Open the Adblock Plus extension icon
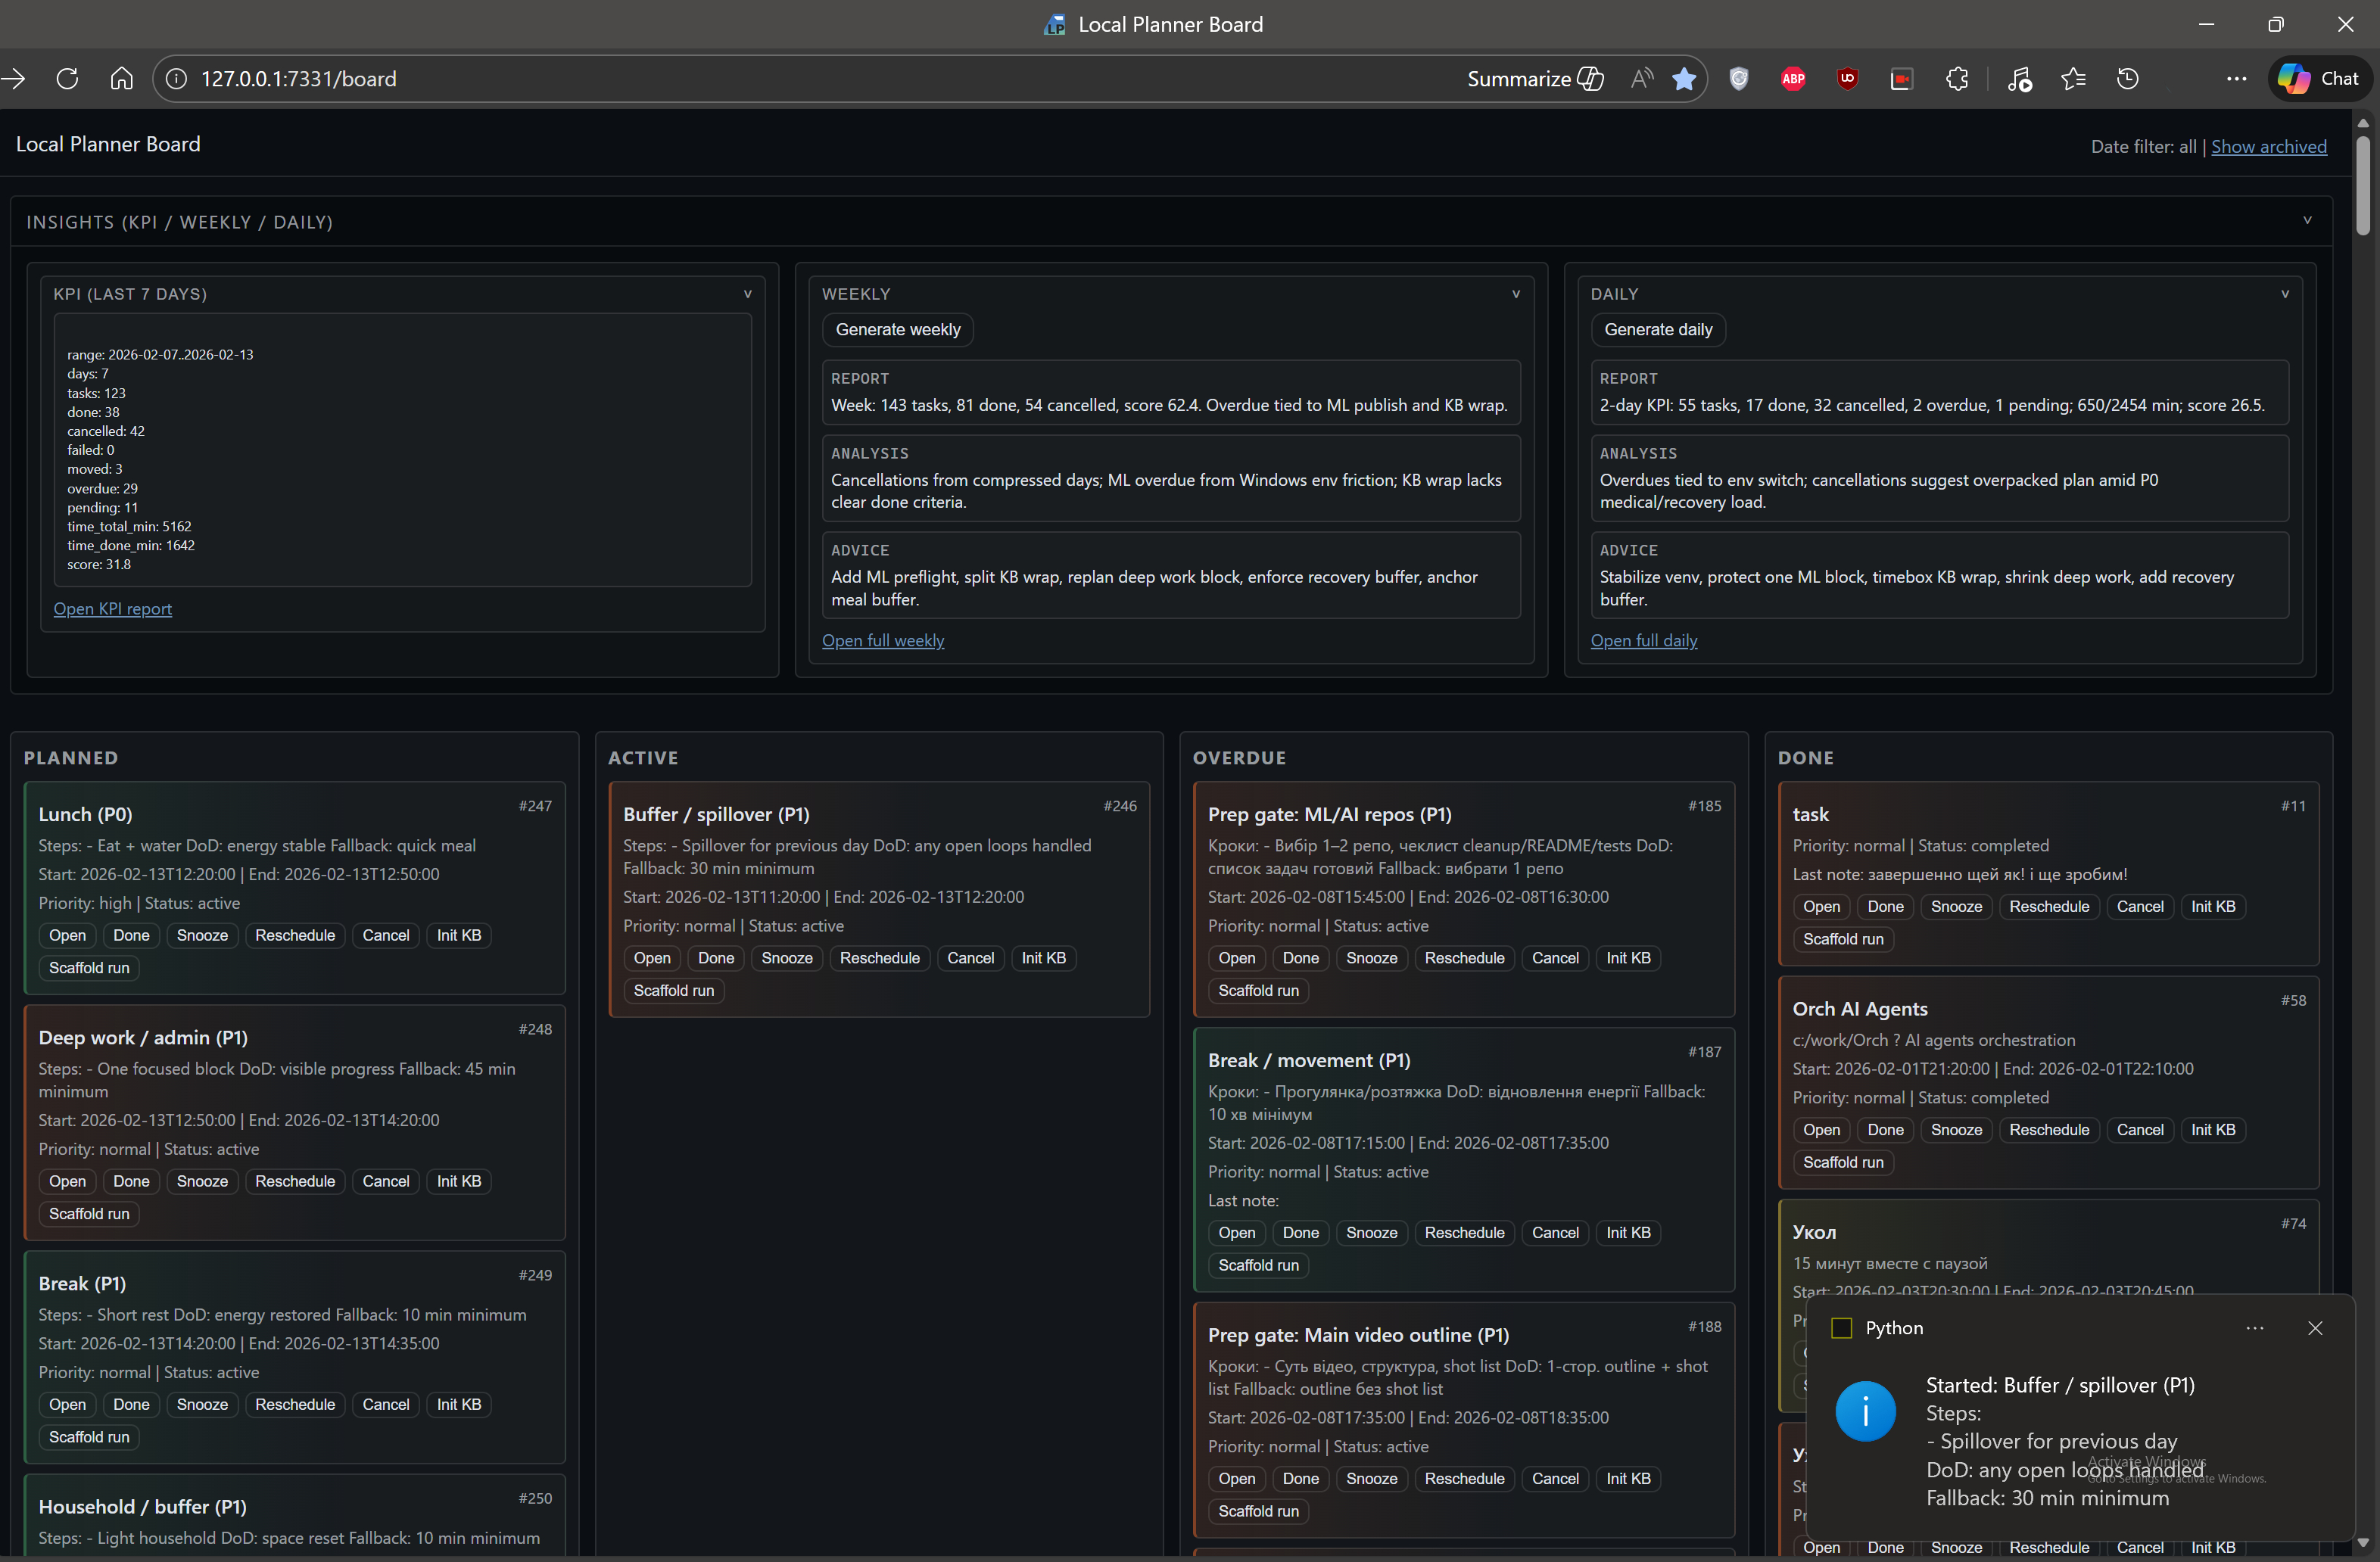 point(1792,79)
